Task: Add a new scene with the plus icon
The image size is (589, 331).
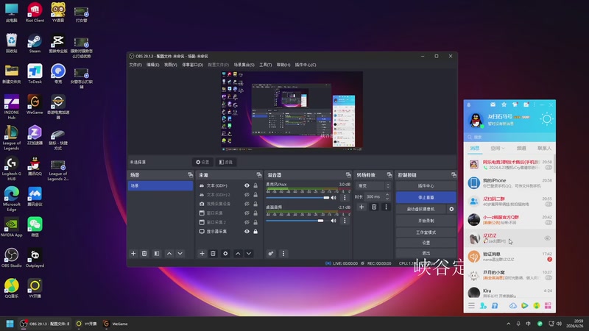Action: click(x=133, y=254)
